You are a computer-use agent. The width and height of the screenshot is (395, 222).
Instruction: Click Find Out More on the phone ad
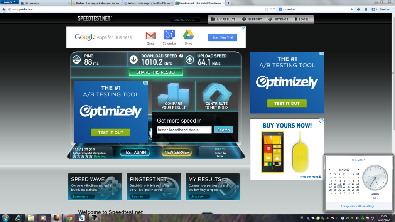311,177
